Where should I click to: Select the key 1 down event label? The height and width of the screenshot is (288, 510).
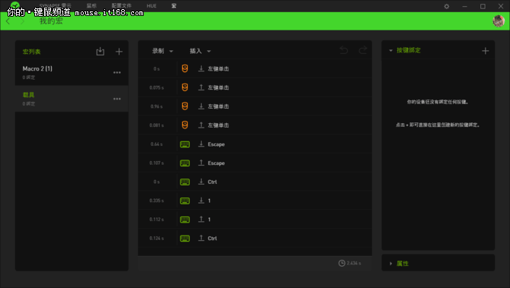point(209,201)
